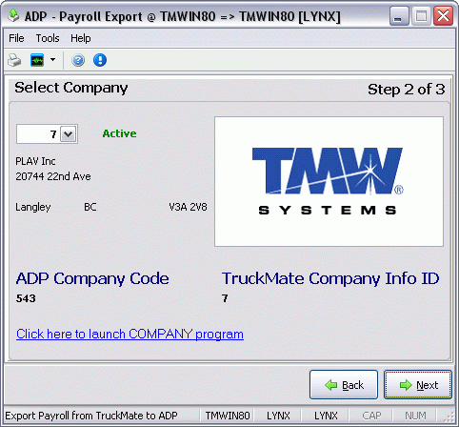
Task: Proceed with the Next button
Action: (418, 385)
